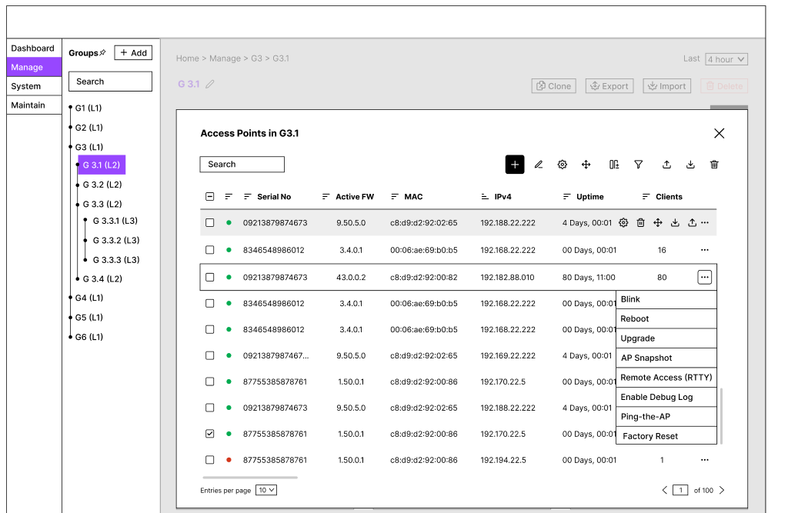This screenshot has width=808, height=513.
Task: Click the sort icon beside Active FW
Action: coord(326,197)
